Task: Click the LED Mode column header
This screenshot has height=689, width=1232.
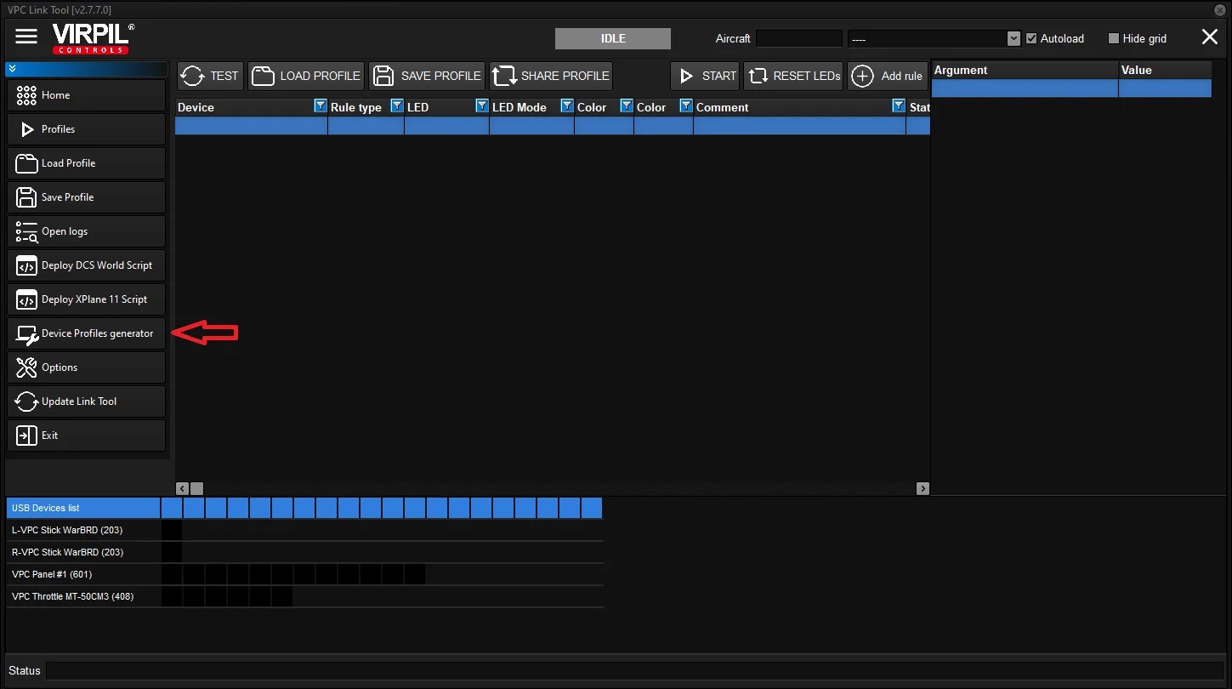Action: [x=532, y=107]
